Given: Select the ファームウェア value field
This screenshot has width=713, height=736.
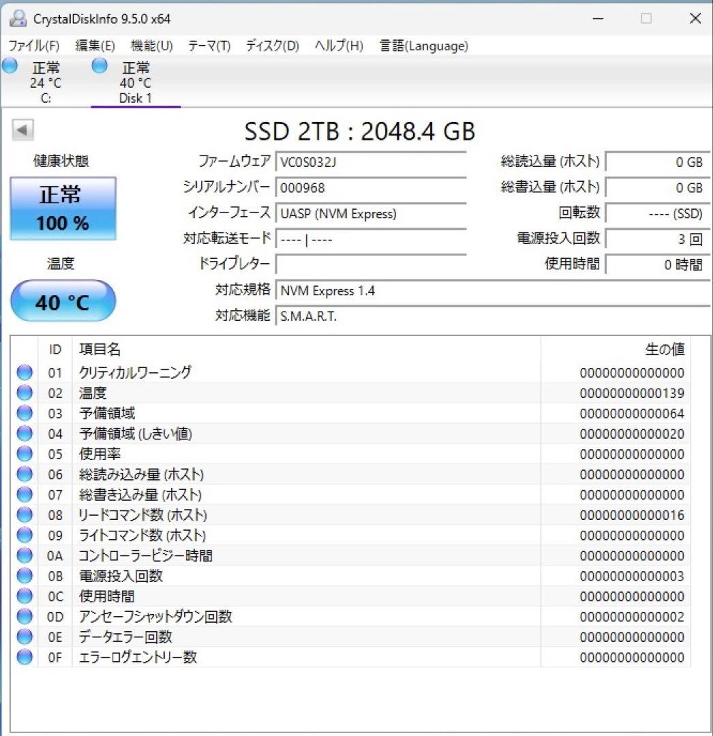Looking at the screenshot, I should click(x=371, y=162).
